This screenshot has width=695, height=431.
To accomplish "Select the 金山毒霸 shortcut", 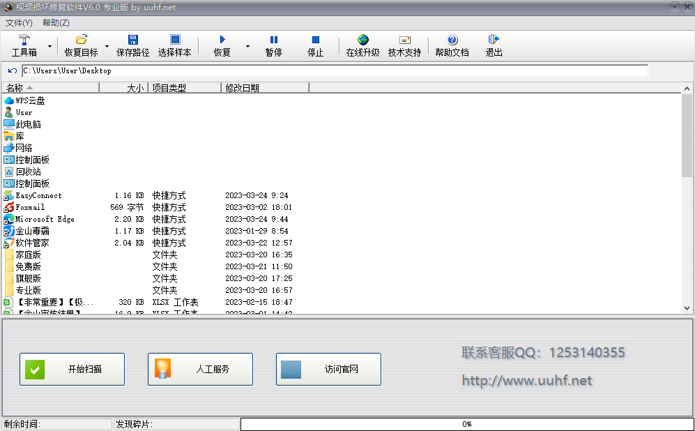I will click(x=26, y=231).
